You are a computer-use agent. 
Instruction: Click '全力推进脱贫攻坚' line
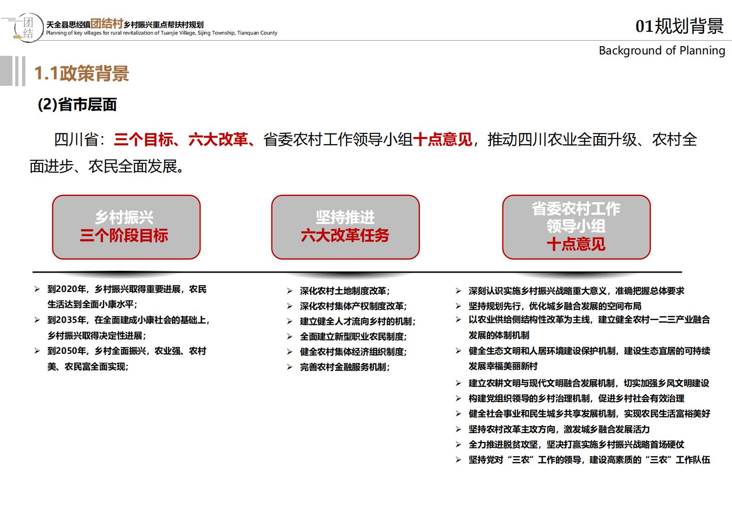point(576,445)
